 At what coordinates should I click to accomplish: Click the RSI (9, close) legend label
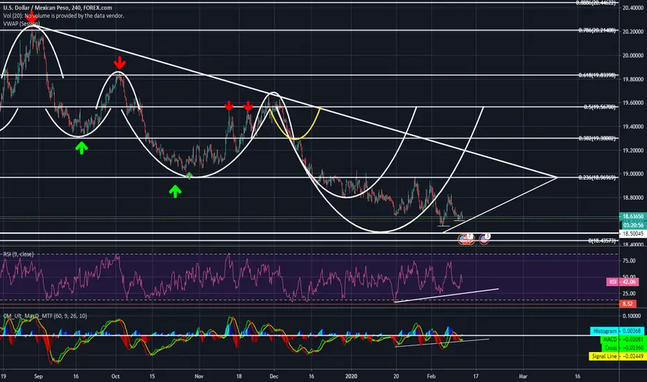pos(19,254)
